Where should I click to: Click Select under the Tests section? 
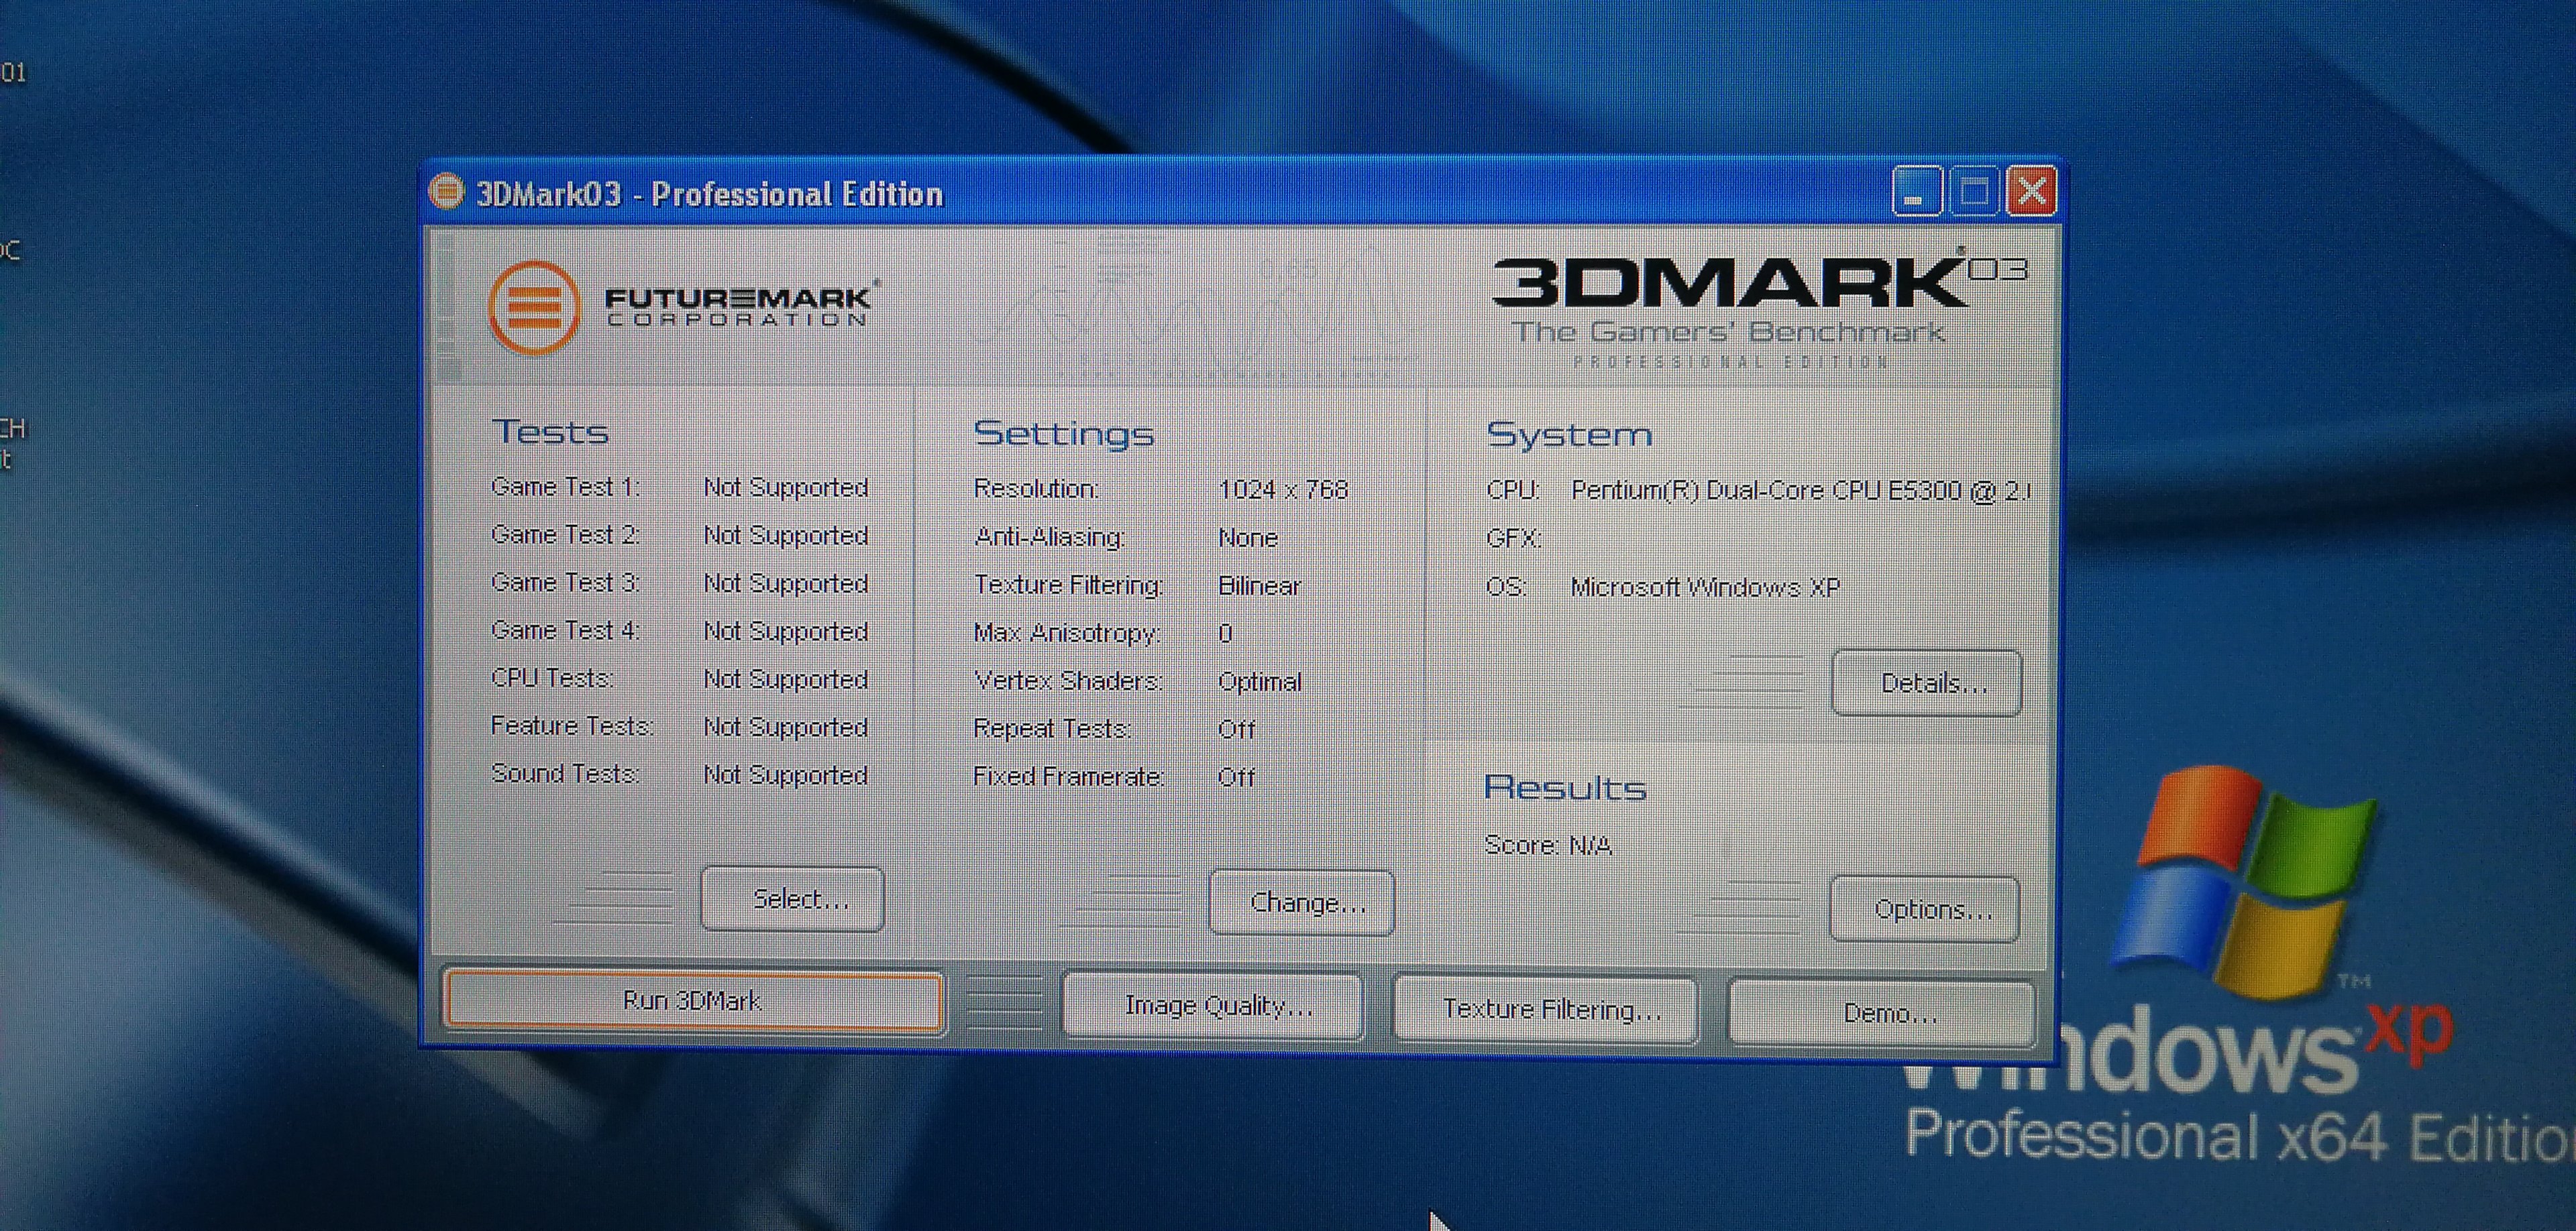coord(793,899)
